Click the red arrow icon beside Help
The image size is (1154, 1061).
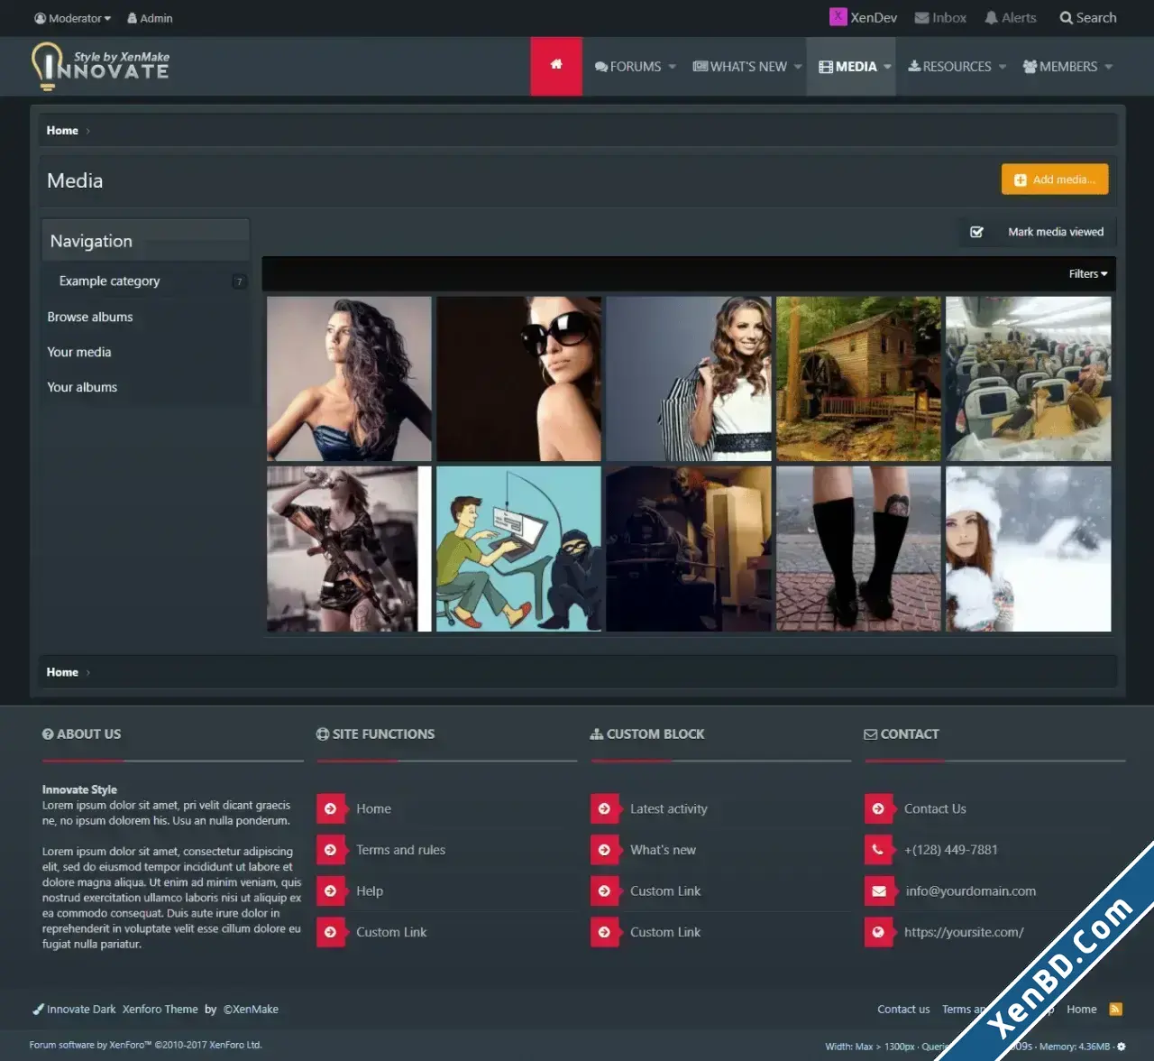pyautogui.click(x=331, y=890)
